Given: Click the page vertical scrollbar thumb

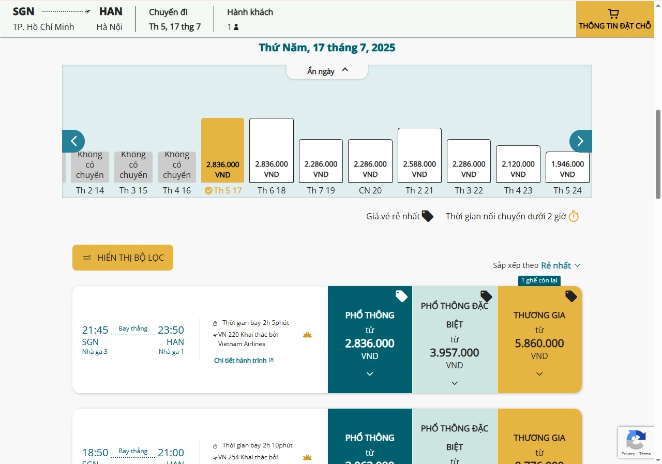Looking at the screenshot, I should tap(658, 154).
